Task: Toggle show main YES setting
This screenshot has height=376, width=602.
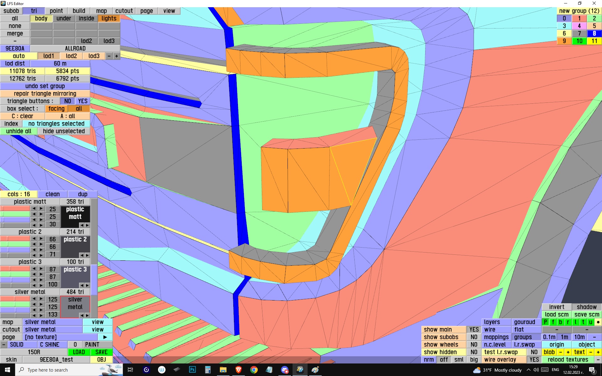Action: click(474, 329)
